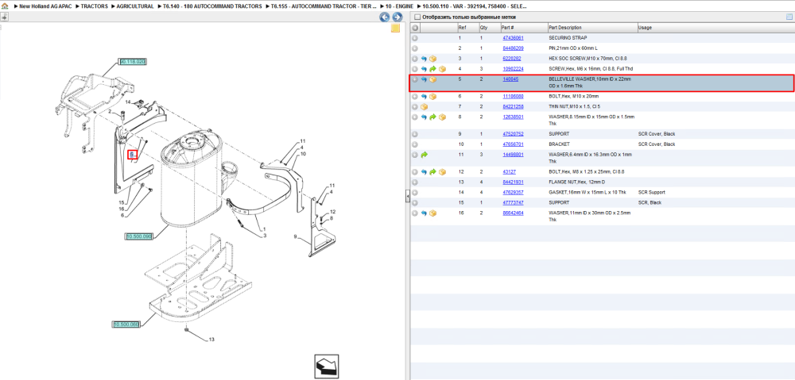Click the package icon for BOLT M10 x 20mm
Screen dimensions: 795x380
pyautogui.click(x=433, y=97)
